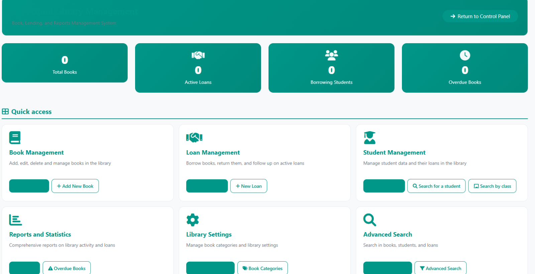Image resolution: width=535 pixels, height=274 pixels.
Task: Click the Reports and Statistics chart icon
Action: pyautogui.click(x=15, y=220)
